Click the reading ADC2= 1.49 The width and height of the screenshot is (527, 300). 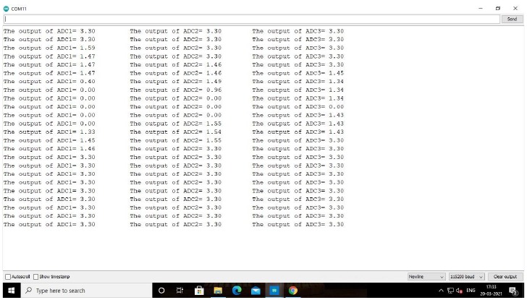click(x=203, y=82)
